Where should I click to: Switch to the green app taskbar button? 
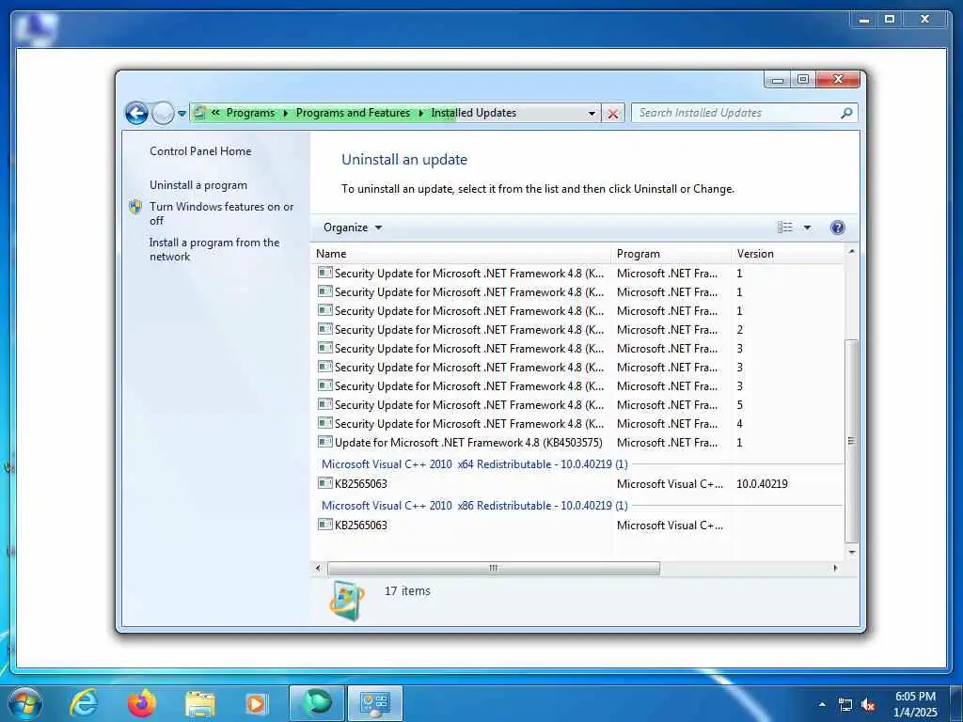pyautogui.click(x=316, y=703)
